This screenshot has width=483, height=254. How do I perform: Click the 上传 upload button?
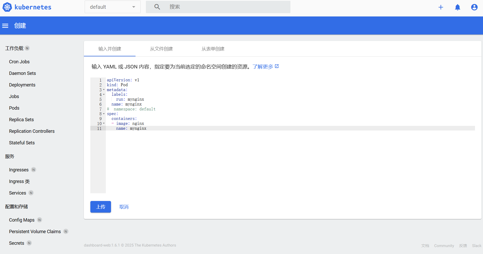tap(101, 207)
